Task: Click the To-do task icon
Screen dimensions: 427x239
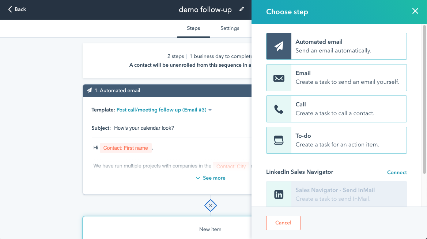Action: click(279, 140)
